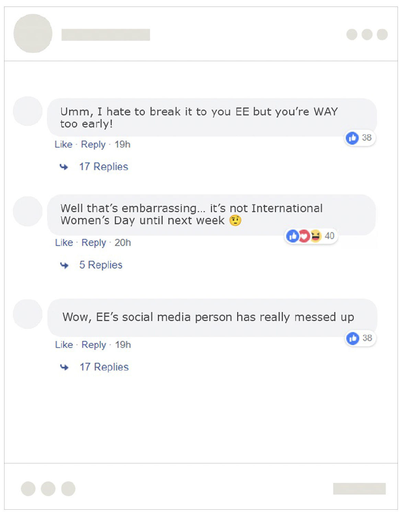
Task: Like the 'social media person' comment
Action: pos(64,345)
